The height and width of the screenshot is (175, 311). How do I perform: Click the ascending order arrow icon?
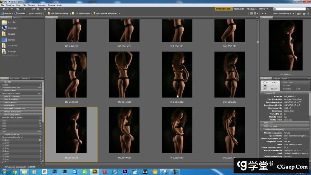(x=294, y=14)
